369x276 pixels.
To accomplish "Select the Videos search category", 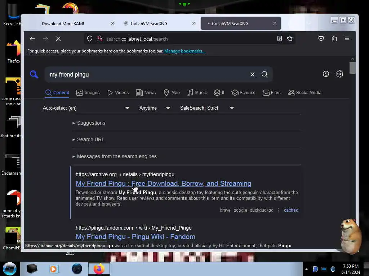I will point(118,93).
